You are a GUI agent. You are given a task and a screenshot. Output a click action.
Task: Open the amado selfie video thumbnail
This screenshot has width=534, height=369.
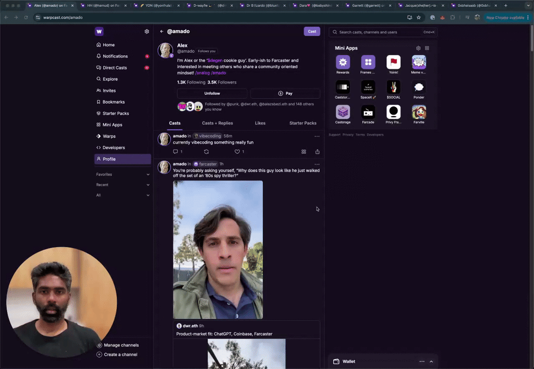[218, 250]
